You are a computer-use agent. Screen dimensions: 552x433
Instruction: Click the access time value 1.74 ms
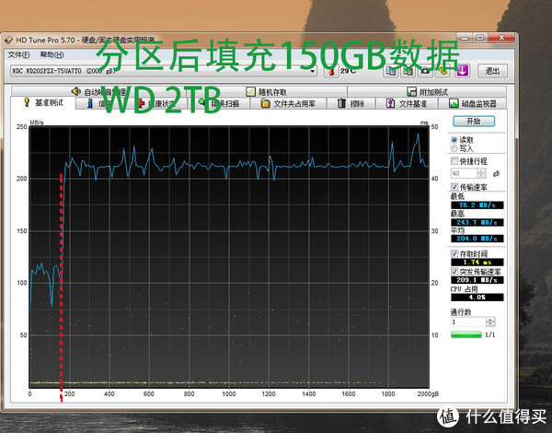[477, 263]
